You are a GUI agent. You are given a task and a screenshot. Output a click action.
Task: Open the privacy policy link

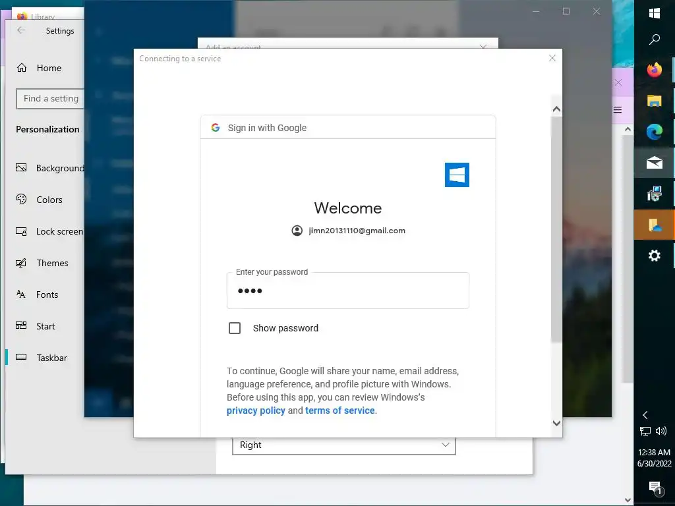click(x=256, y=410)
